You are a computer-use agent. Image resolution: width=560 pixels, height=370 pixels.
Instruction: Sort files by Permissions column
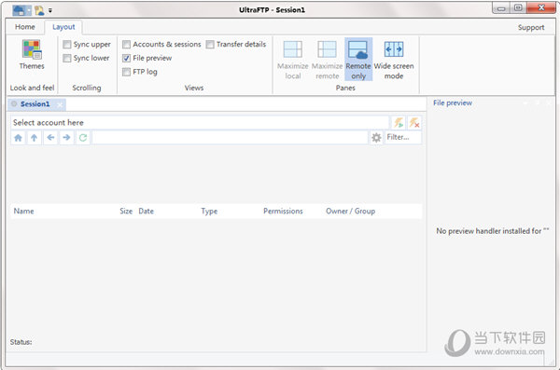point(283,212)
